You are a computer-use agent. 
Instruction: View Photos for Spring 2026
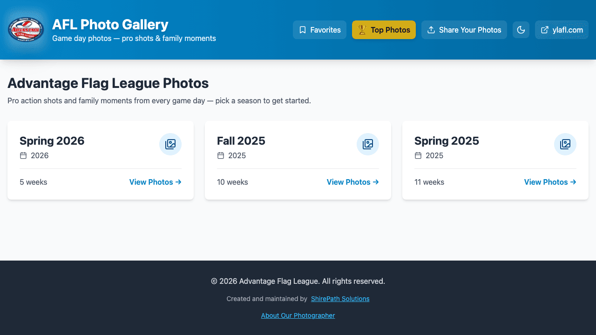click(x=155, y=182)
